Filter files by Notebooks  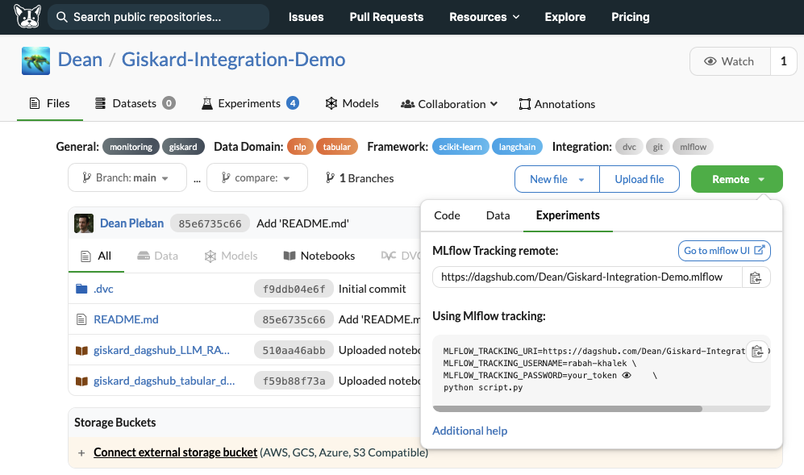pyautogui.click(x=319, y=256)
